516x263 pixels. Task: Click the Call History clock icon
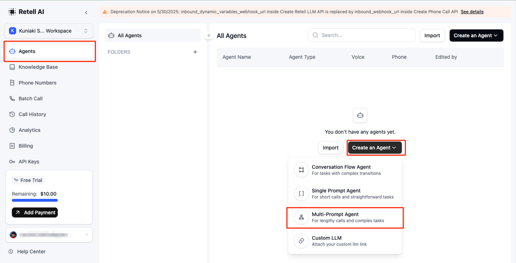coord(12,115)
